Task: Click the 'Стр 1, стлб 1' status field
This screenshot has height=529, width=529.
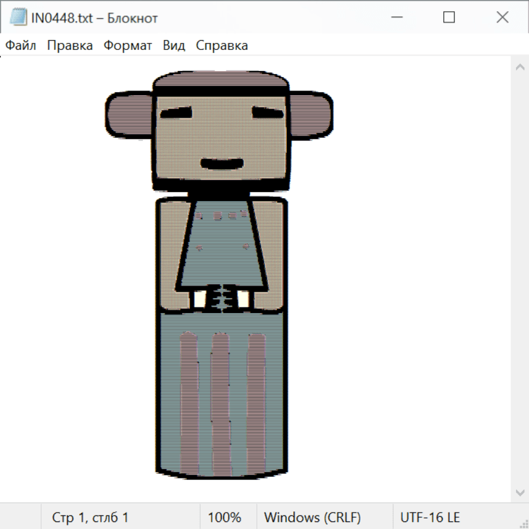Action: [x=90, y=517]
